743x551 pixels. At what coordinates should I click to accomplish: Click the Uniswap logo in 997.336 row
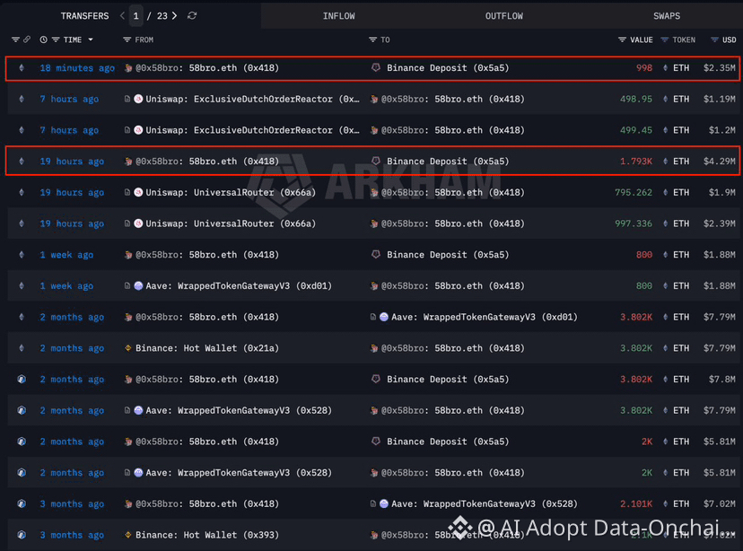pos(138,223)
